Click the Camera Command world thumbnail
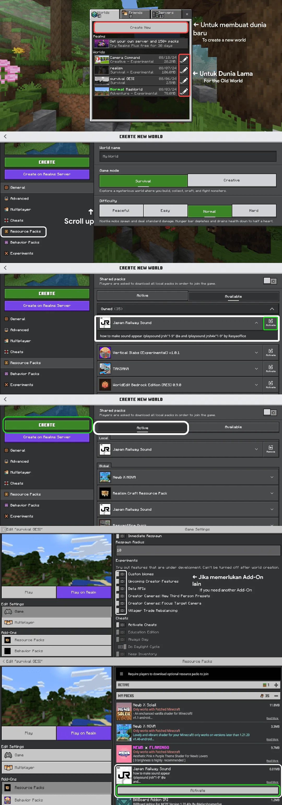The height and width of the screenshot is (805, 282). point(102,59)
